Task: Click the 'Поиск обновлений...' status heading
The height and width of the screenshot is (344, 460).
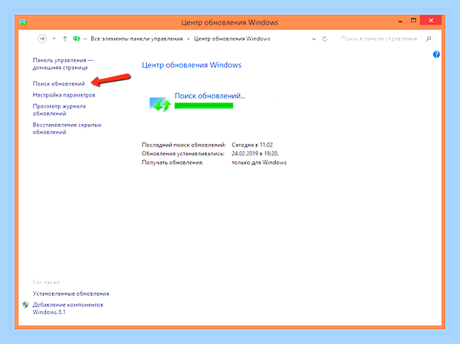Action: coord(210,96)
